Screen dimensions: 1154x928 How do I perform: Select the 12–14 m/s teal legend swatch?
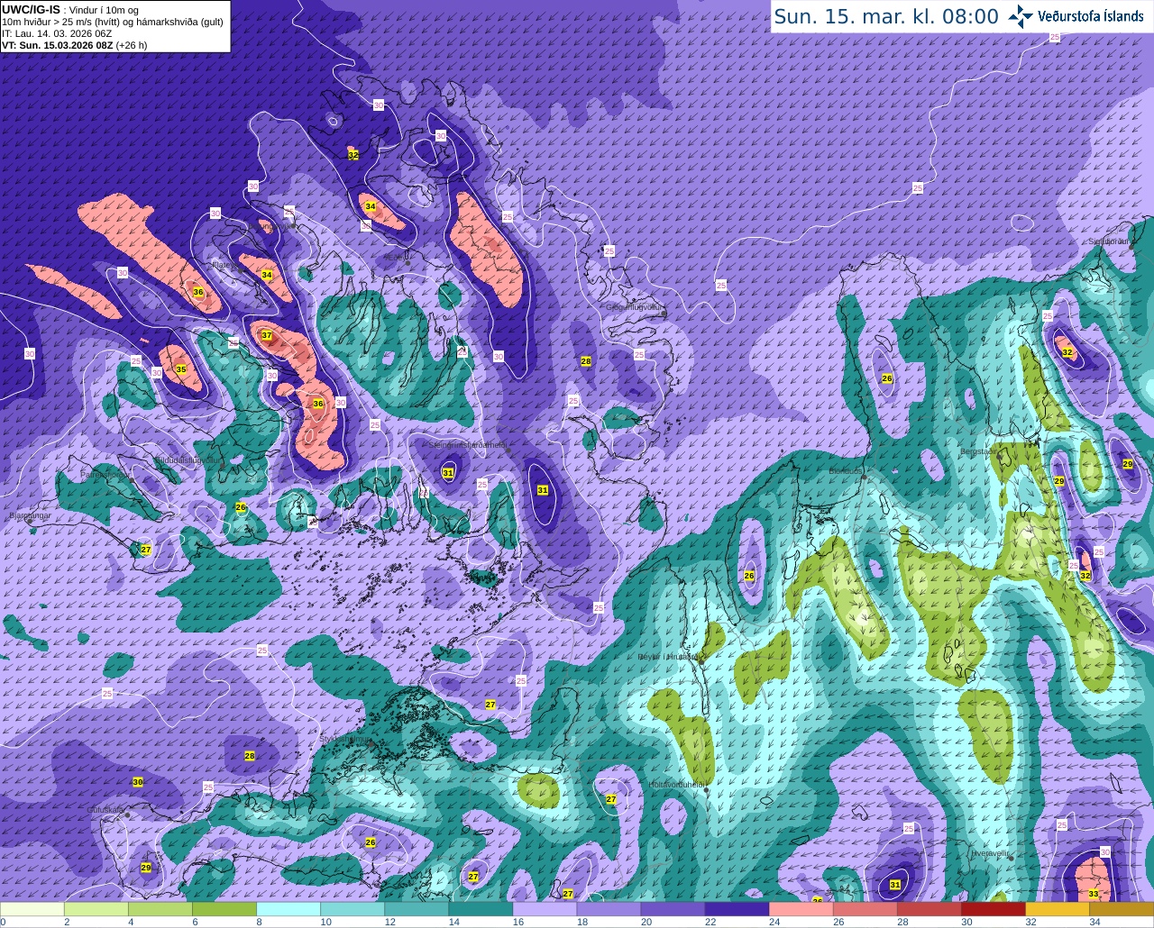(x=417, y=909)
